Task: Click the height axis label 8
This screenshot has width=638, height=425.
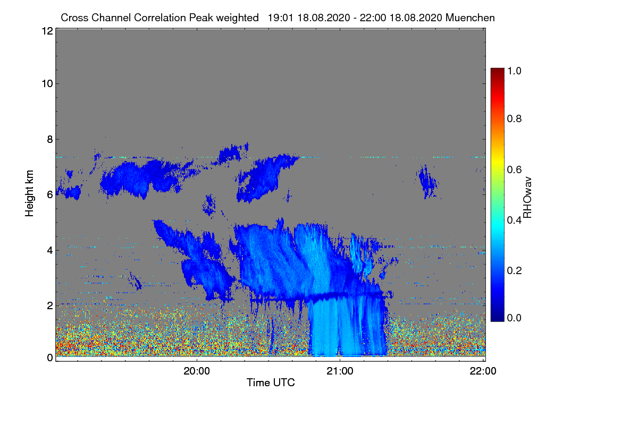Action: point(49,139)
